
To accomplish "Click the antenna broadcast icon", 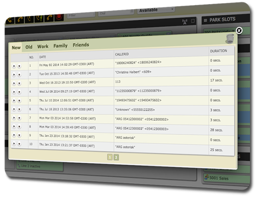I will click(x=185, y=22).
